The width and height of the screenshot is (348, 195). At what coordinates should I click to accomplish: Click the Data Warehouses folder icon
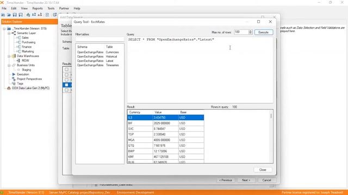click(14, 56)
